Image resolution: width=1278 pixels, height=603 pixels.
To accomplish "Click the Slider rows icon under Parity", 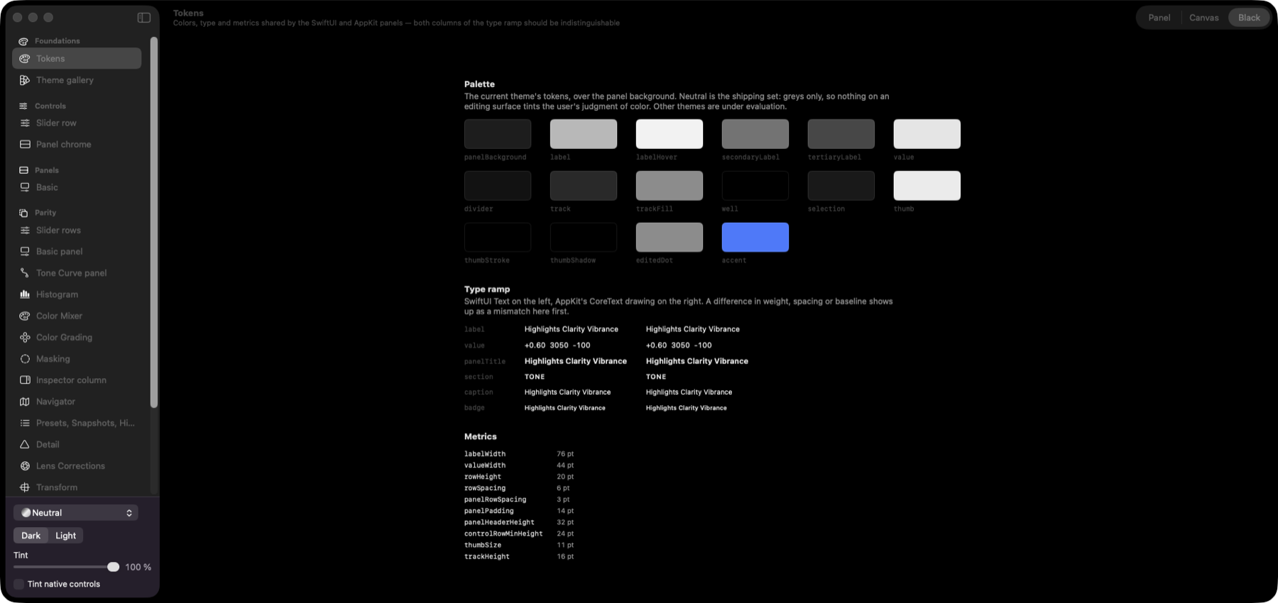I will (x=25, y=230).
